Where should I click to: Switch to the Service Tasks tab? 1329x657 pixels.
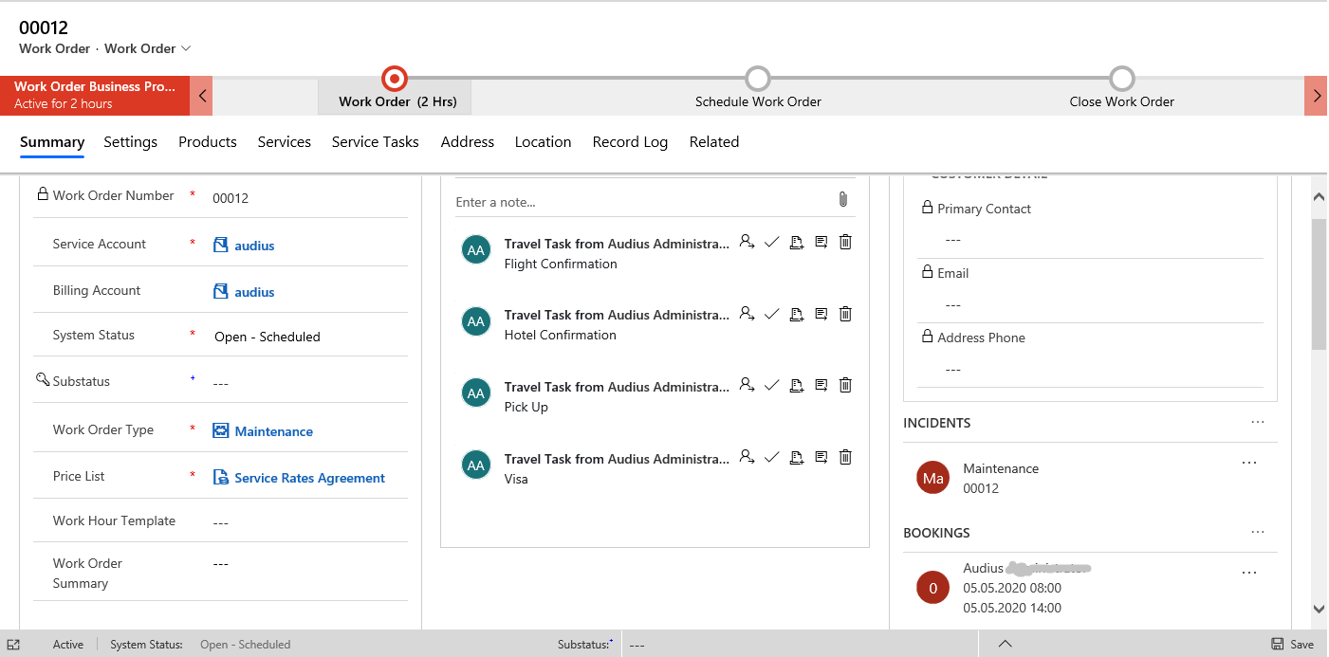pyautogui.click(x=375, y=142)
